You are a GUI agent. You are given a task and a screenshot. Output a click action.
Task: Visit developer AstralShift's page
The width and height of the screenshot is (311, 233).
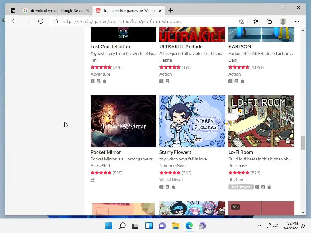[100, 166]
